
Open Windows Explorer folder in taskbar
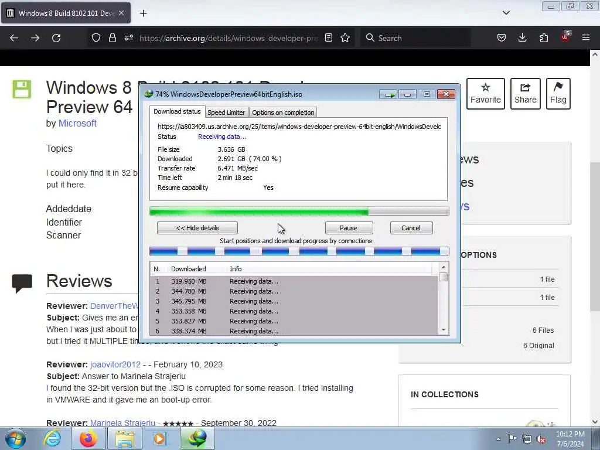[x=125, y=438]
